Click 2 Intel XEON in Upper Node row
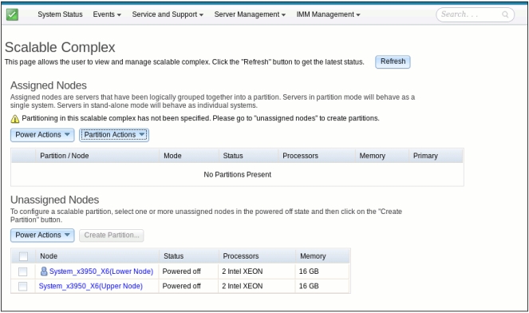Image resolution: width=529 pixels, height=313 pixels. click(x=243, y=286)
